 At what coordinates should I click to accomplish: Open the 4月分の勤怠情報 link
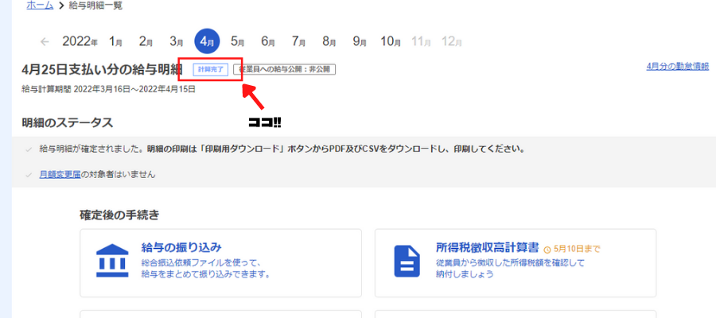point(677,67)
